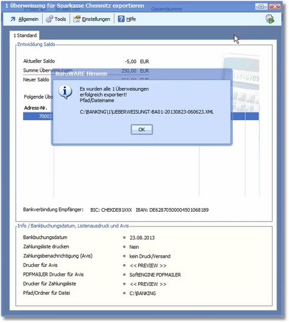Screen dimensions: 289x323
Task: Change the Zahlungsliste drucken value Nein
Action: 134,247
